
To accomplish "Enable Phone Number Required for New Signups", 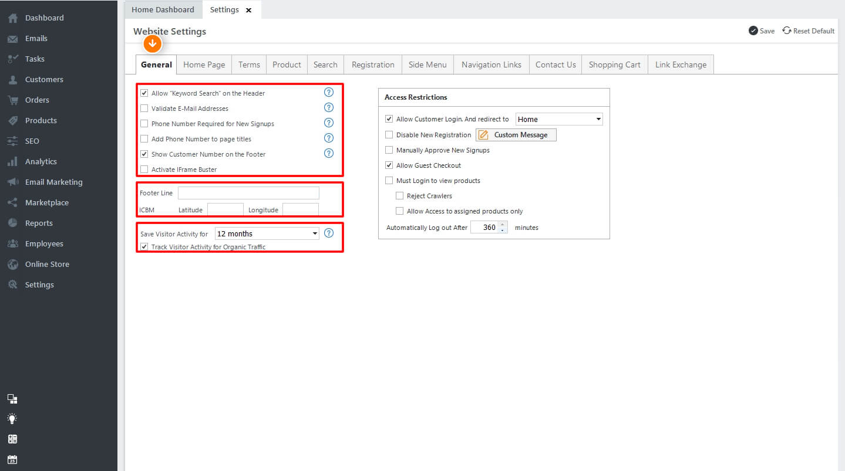I will tap(144, 123).
